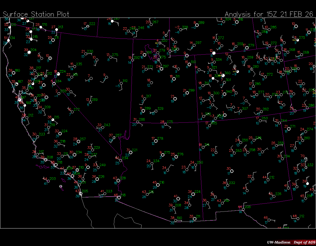The height and width of the screenshot is (246, 316).
Task: Select the station reporting temperature 70
Action: click(x=306, y=158)
